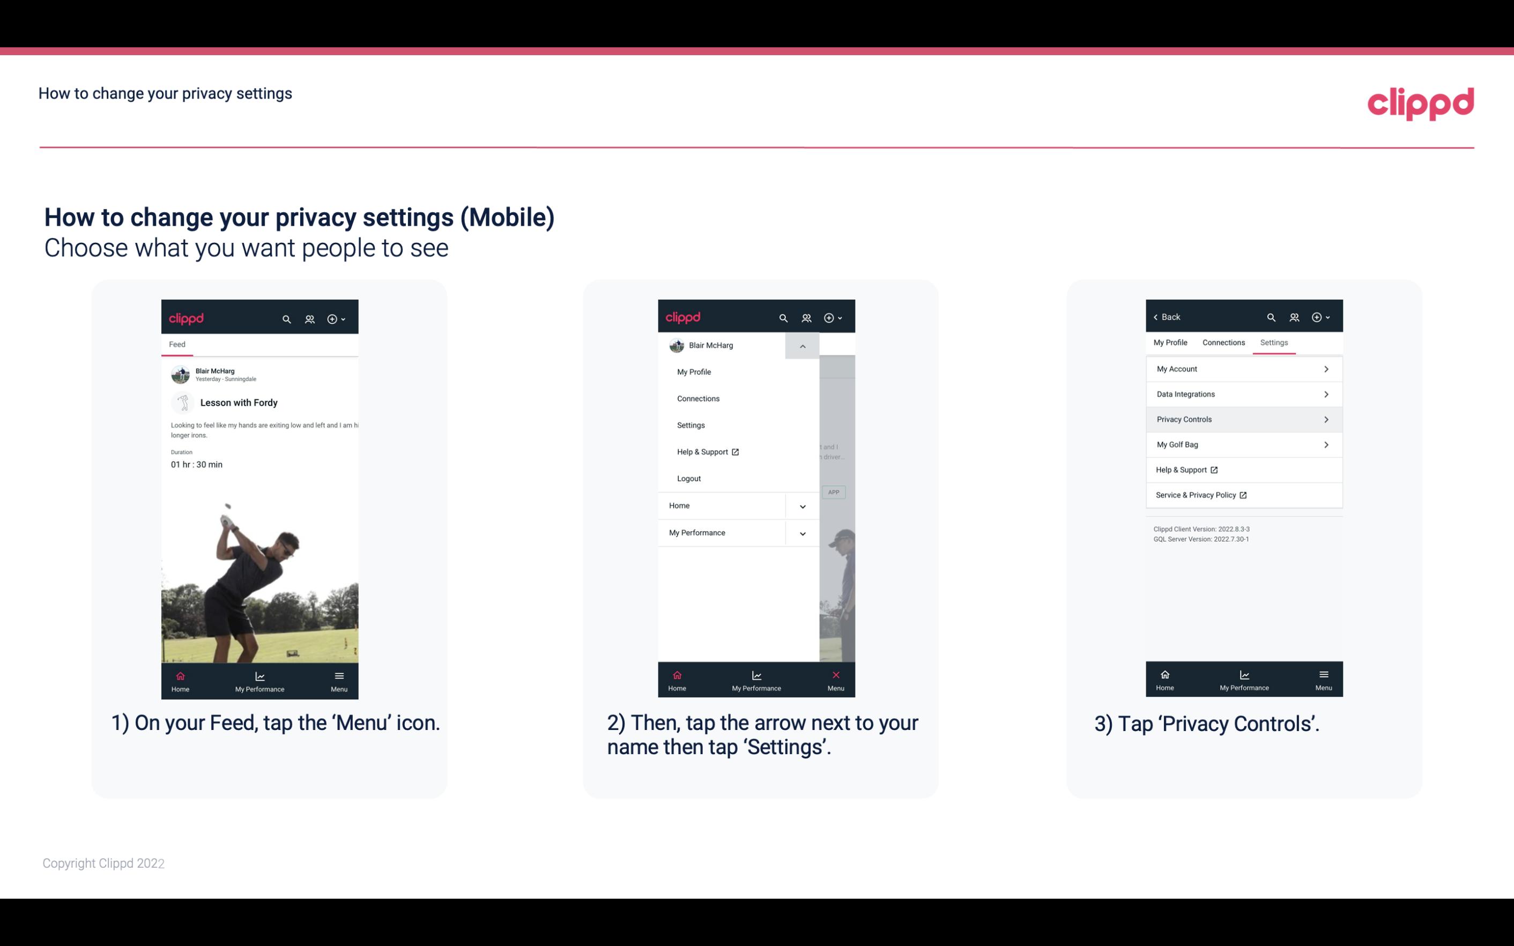This screenshot has height=946, width=1514.
Task: Tap the My Performance icon bottom bar
Action: pyautogui.click(x=261, y=680)
